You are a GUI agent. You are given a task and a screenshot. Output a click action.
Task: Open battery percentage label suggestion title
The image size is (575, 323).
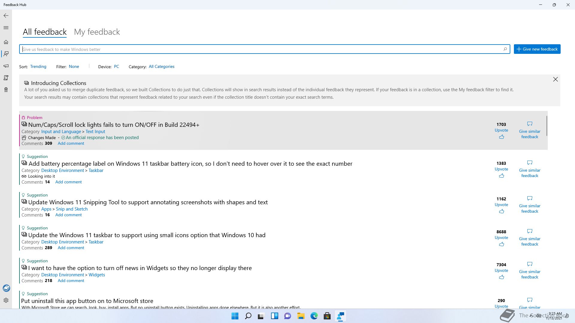(x=190, y=164)
